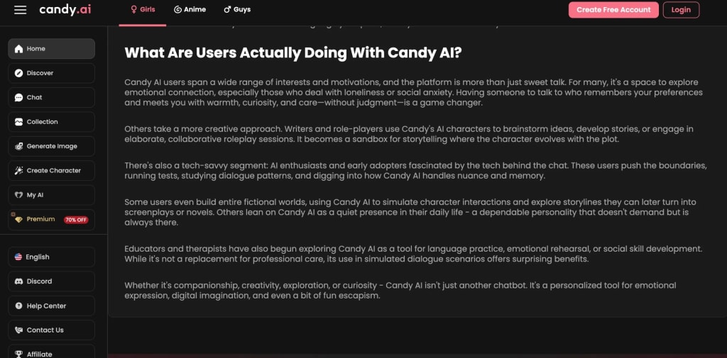Screen dimensions: 727x358
Task: Click the Create Character magic wand icon
Action: coord(18,170)
